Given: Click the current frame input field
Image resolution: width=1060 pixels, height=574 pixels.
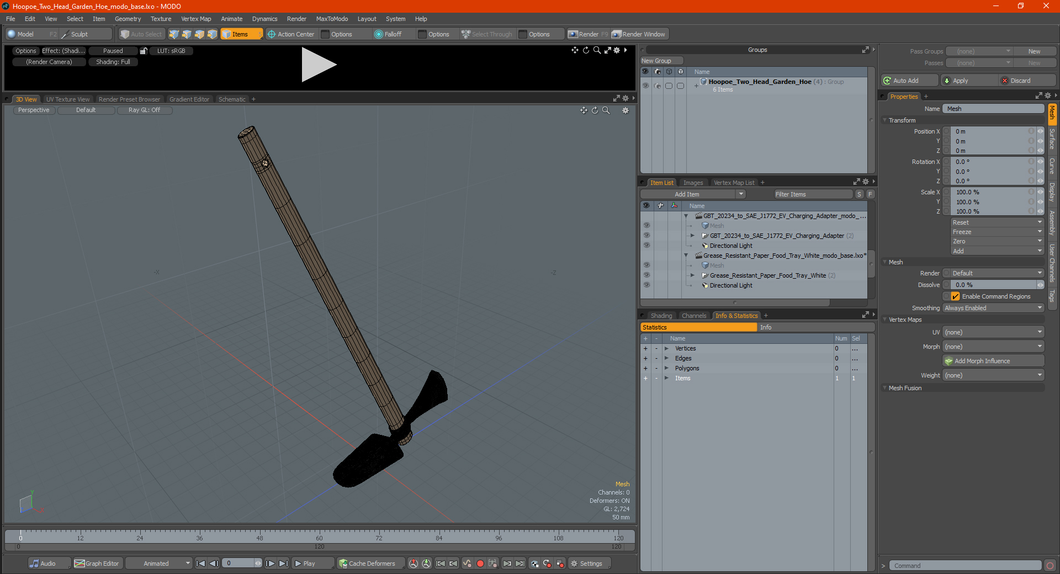Looking at the screenshot, I should [239, 564].
